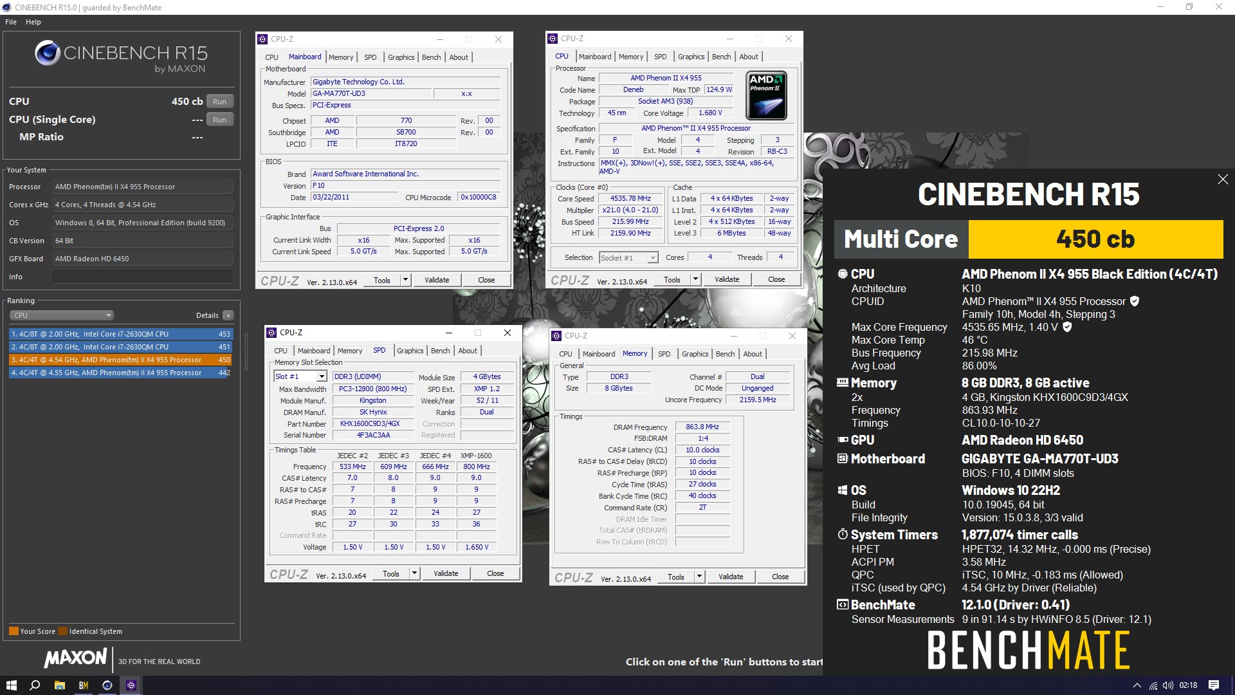Open notification center icon

[x=1214, y=685]
